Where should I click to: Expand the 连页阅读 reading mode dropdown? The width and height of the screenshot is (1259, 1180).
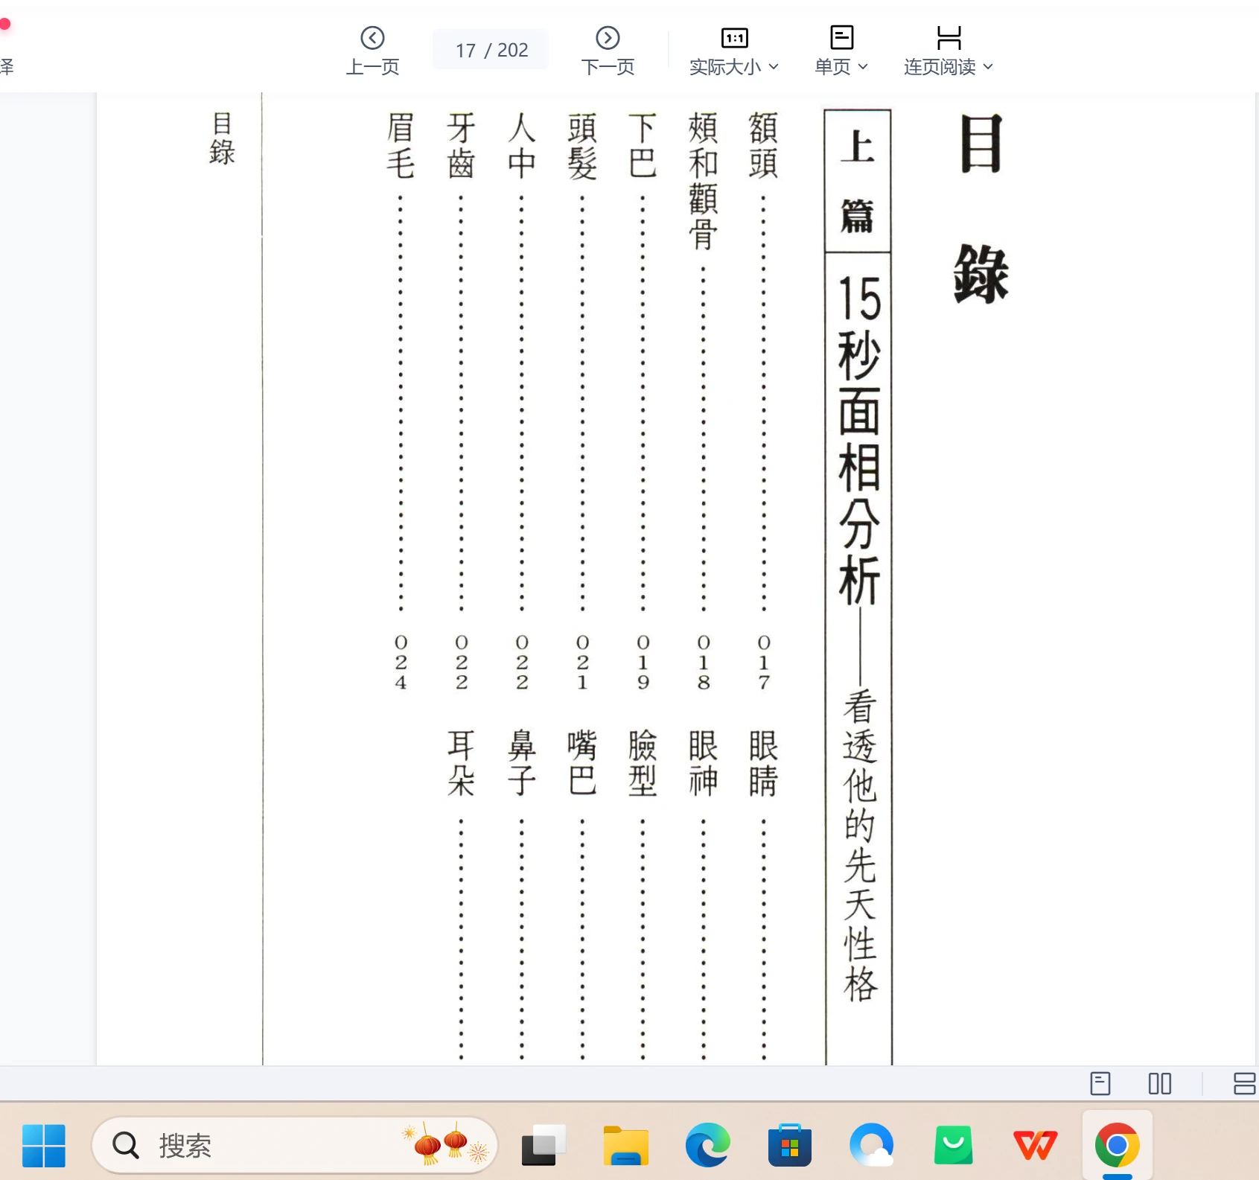click(948, 51)
